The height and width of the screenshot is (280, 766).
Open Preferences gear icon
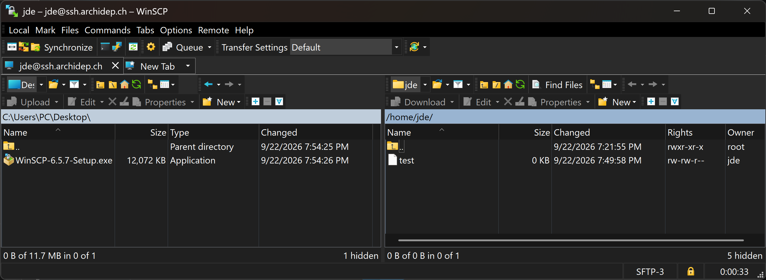(151, 47)
